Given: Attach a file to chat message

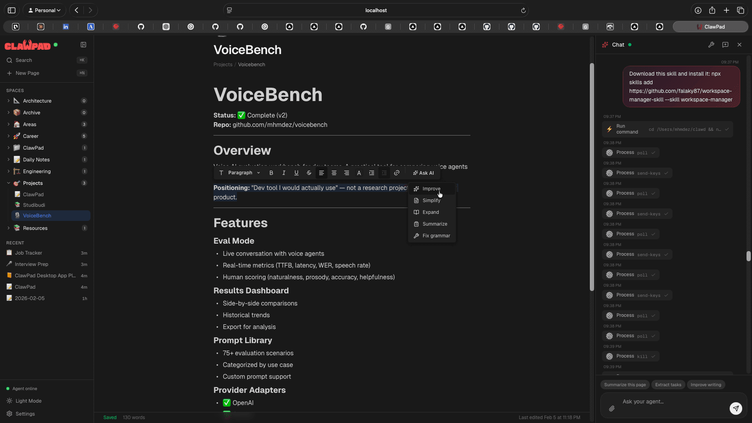Looking at the screenshot, I should (612, 409).
